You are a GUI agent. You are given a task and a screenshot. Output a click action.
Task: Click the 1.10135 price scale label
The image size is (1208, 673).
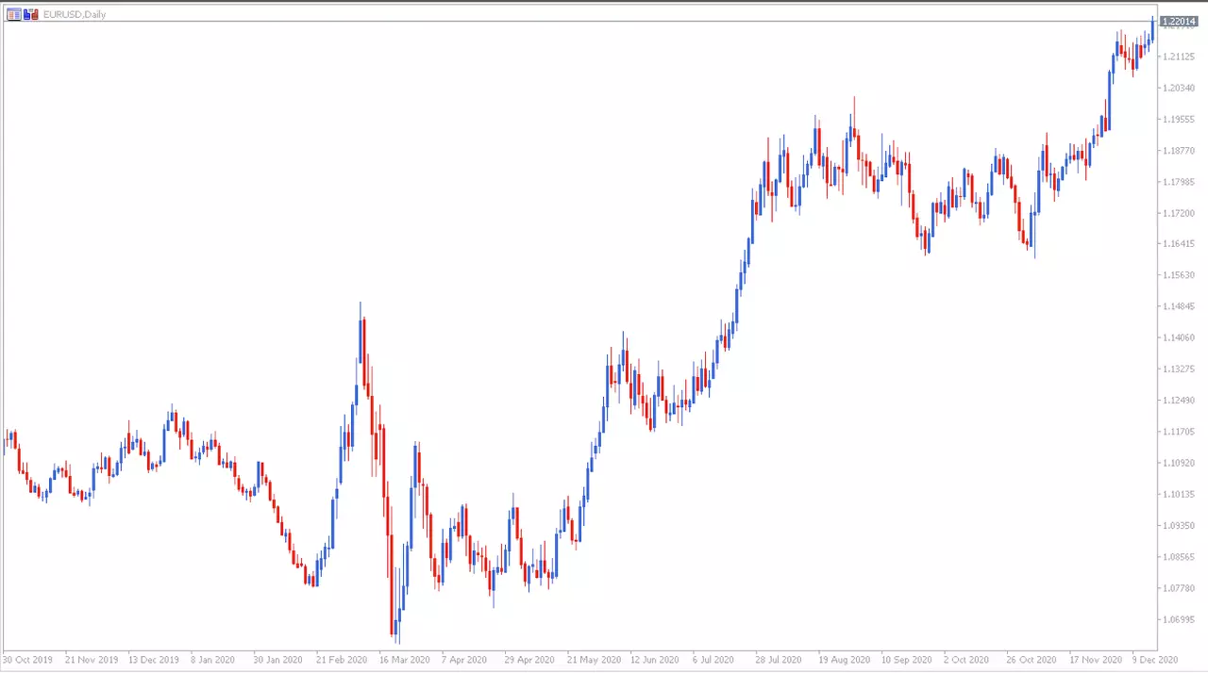click(x=1181, y=494)
